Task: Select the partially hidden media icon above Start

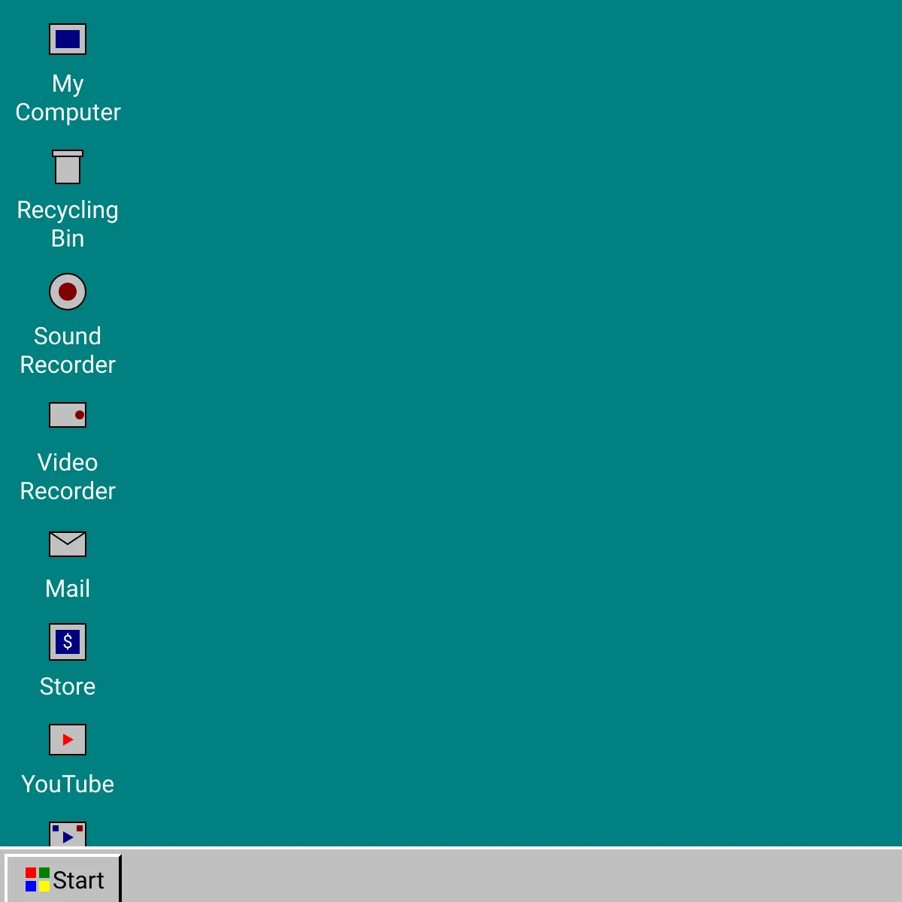Action: point(68,834)
